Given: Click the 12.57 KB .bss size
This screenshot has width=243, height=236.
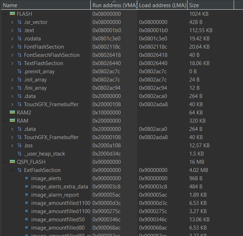Looking at the screenshot, I should tap(199, 146).
